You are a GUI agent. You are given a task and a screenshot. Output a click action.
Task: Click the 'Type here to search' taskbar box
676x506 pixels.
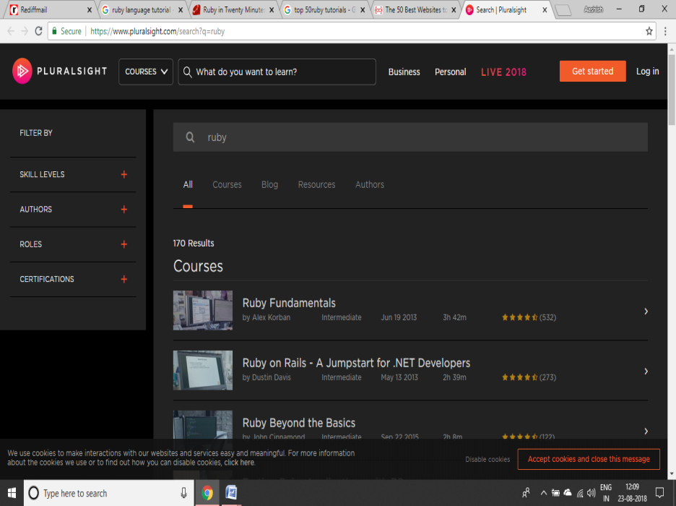[x=108, y=493]
